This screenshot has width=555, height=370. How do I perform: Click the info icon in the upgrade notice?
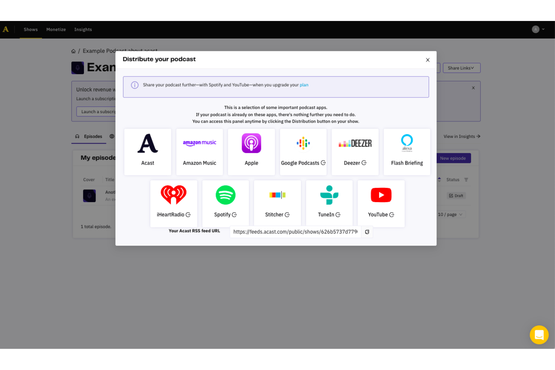click(x=135, y=85)
